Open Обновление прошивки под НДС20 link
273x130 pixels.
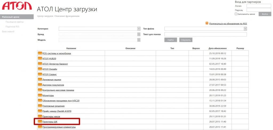pyautogui.click(x=61, y=101)
